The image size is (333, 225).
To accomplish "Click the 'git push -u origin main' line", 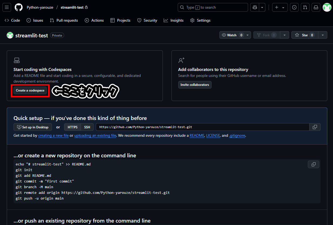I will pos(39,198).
